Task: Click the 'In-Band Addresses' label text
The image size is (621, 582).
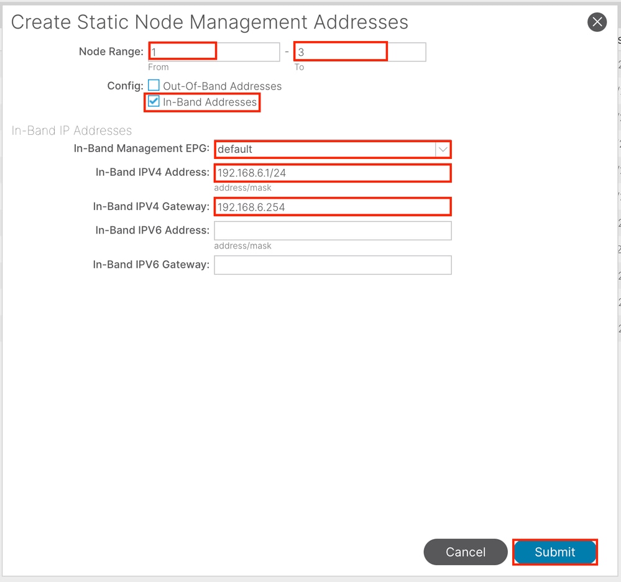Action: pyautogui.click(x=209, y=102)
